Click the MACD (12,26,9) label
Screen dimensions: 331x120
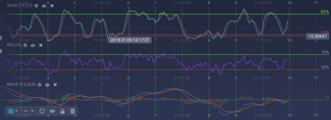point(21,85)
